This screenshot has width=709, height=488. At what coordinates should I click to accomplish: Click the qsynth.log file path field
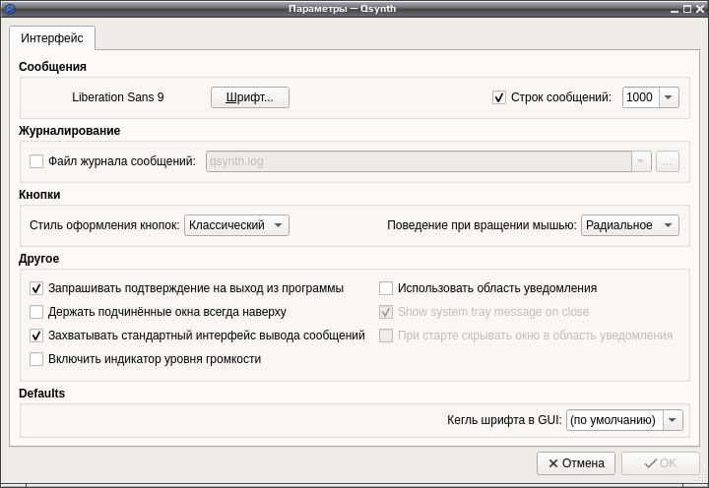click(419, 161)
